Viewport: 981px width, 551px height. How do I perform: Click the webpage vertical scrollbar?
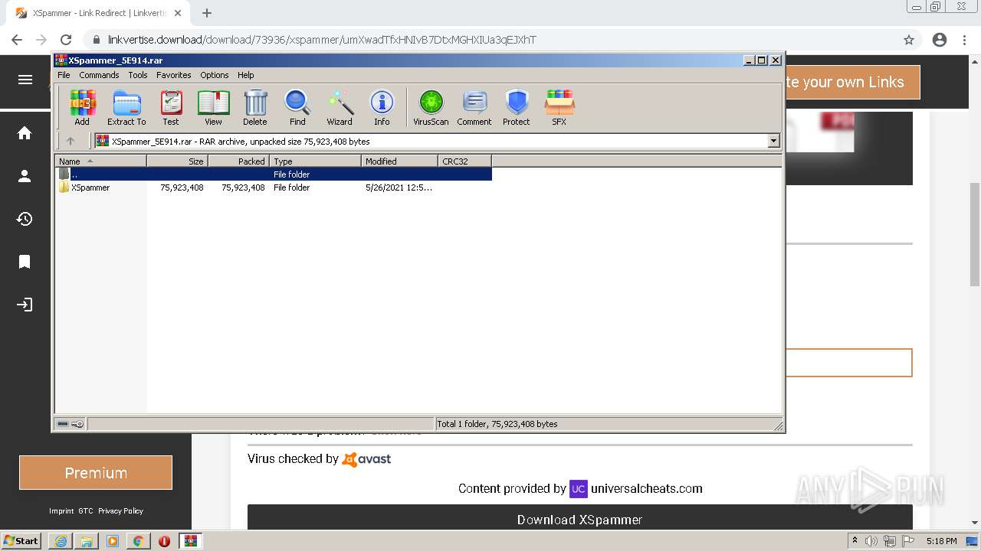point(975,235)
